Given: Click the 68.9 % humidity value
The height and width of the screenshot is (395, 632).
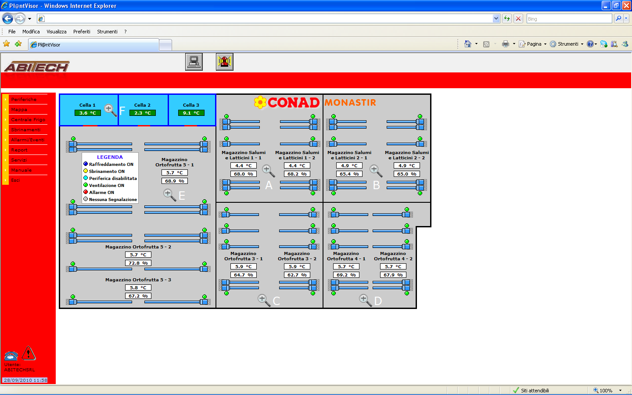Looking at the screenshot, I should (x=175, y=181).
